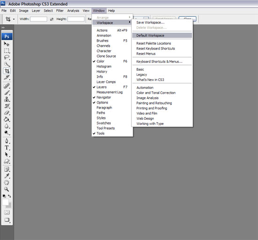Screen dimensions: 258x240
Task: Select the Rectangular Marquee tool
Action: click(x=7, y=51)
